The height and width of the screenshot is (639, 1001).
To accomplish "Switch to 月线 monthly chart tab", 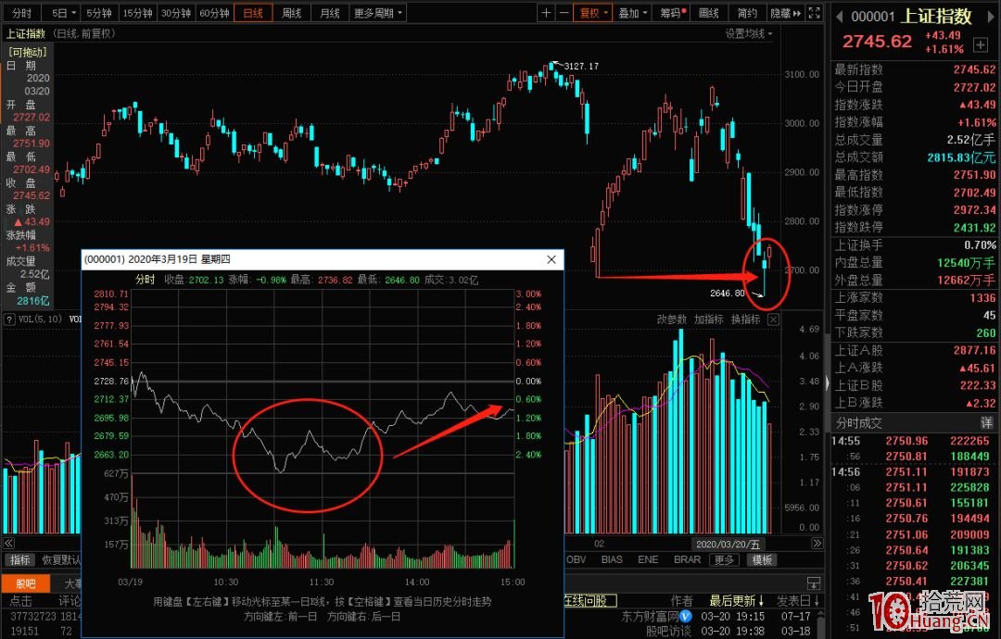I will 330,13.
